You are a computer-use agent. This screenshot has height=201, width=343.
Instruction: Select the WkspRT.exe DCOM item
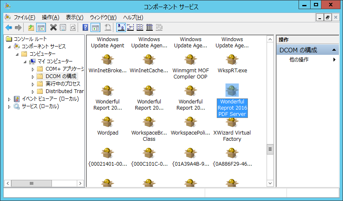232,64
